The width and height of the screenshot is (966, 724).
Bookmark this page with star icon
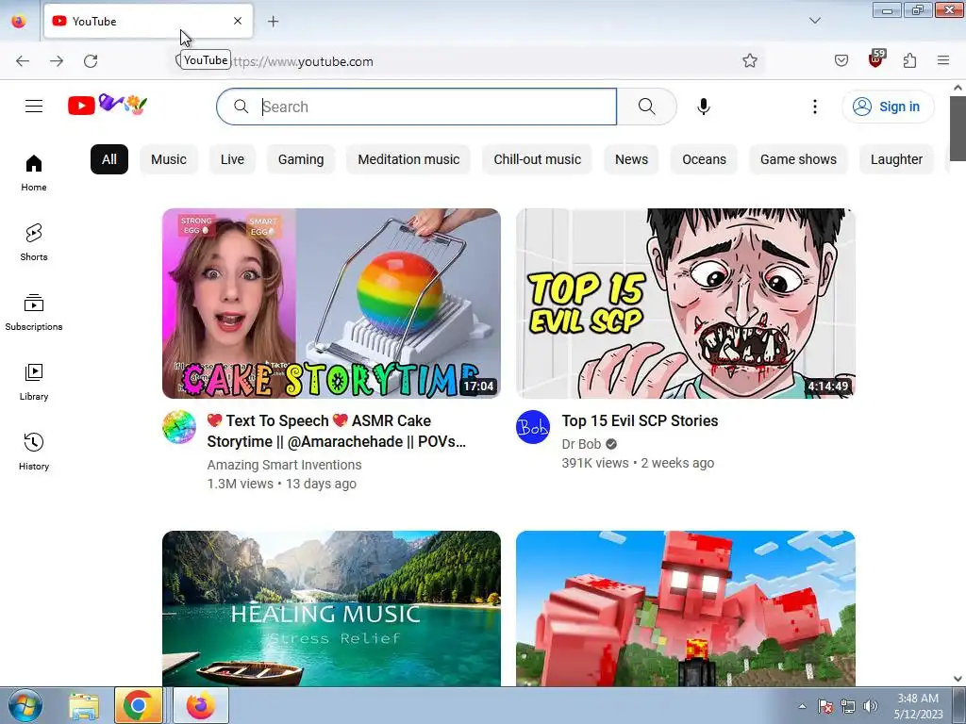point(750,60)
